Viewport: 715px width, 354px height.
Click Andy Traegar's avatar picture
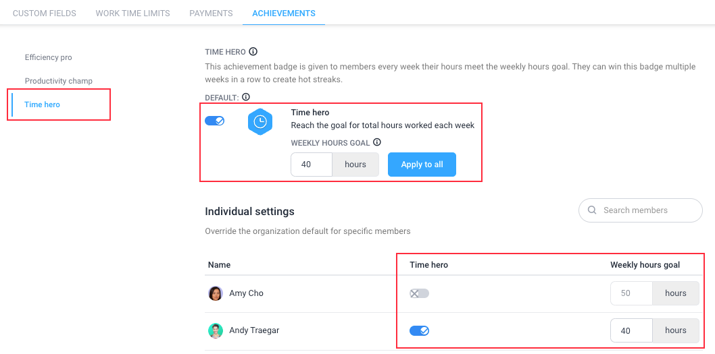(x=216, y=331)
